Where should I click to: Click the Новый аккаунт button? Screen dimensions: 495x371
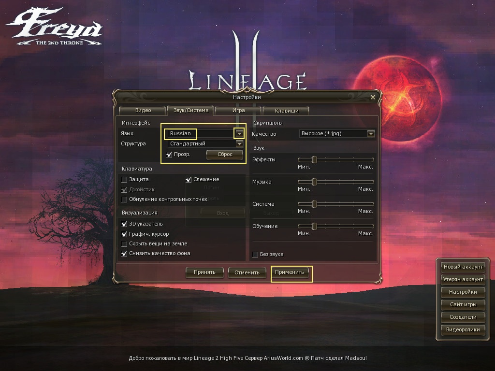(x=463, y=267)
